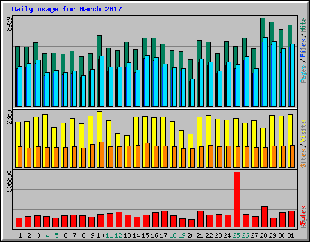Image resolution: width=310 pixels, height=242 pixels.
Task: Click the yellow Visits bar for day 29
Action: [x=272, y=131]
